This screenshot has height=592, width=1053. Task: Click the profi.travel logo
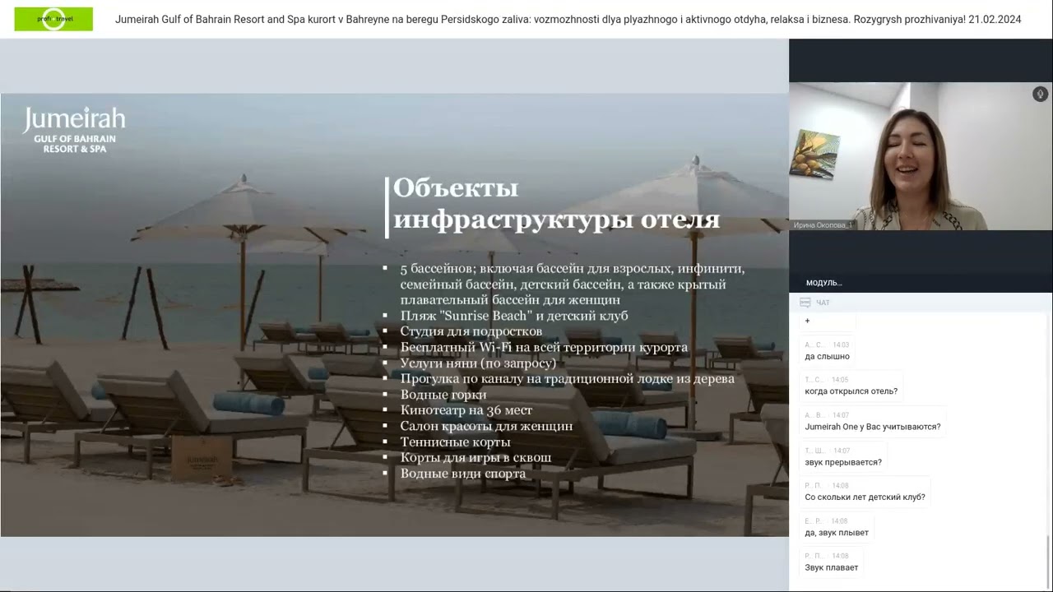(x=53, y=19)
